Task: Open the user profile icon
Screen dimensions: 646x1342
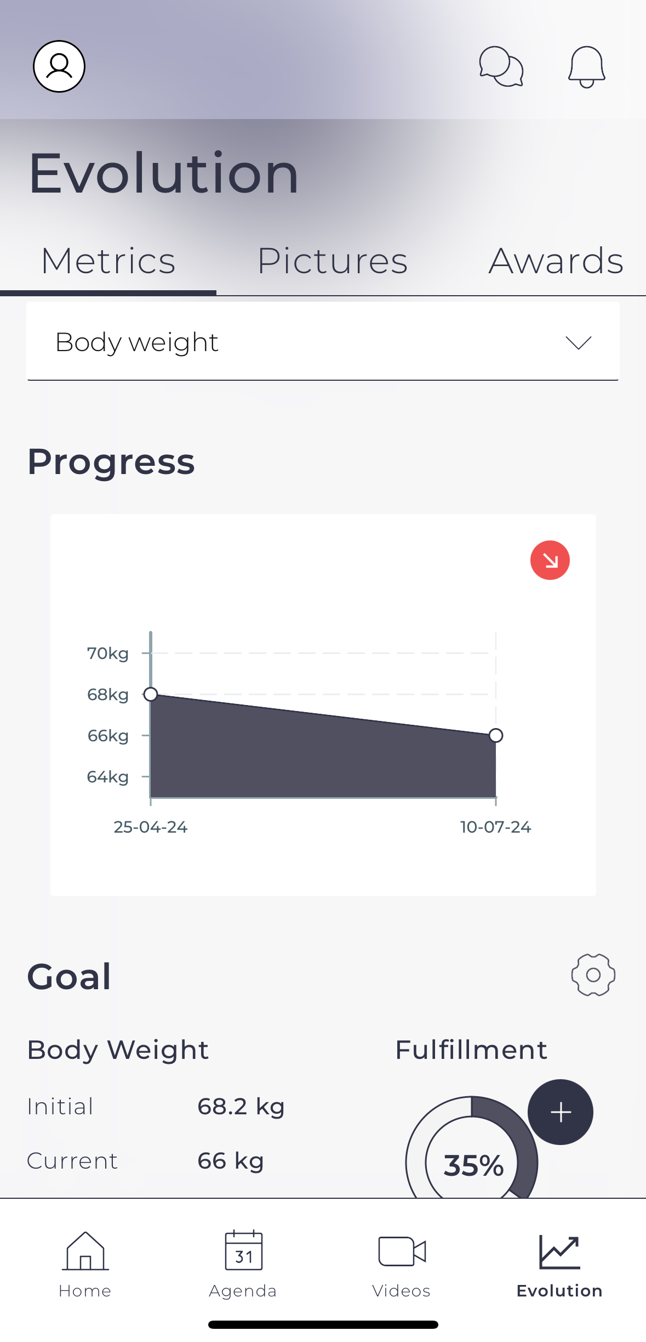Action: 59,66
